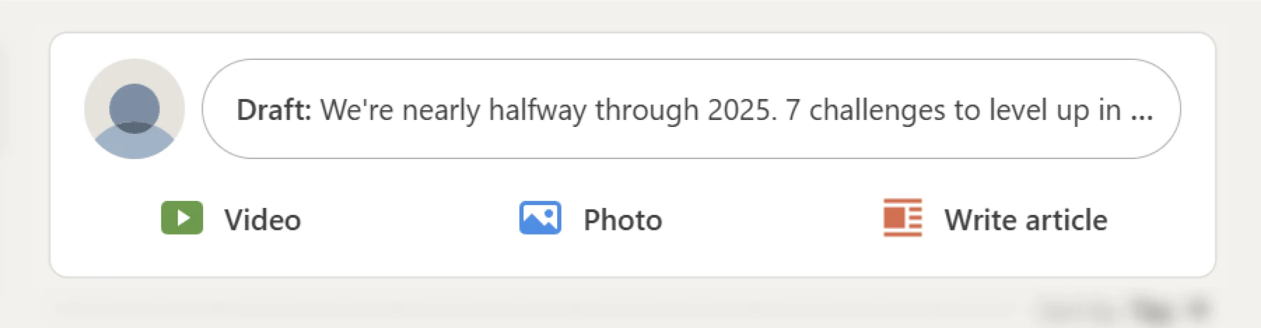
Task: Click the gray silhouette profile photo
Action: [134, 109]
